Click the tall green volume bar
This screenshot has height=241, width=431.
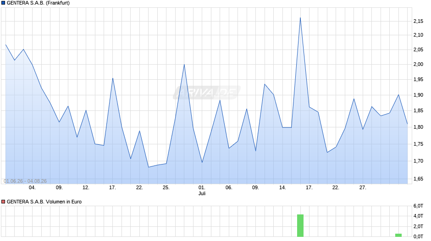pos(300,225)
